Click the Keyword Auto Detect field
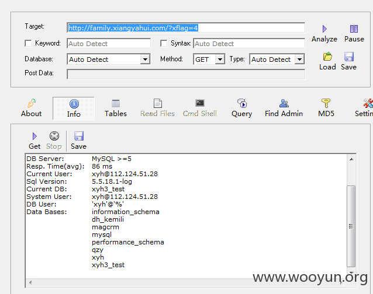This screenshot has width=373, height=294. (109, 43)
